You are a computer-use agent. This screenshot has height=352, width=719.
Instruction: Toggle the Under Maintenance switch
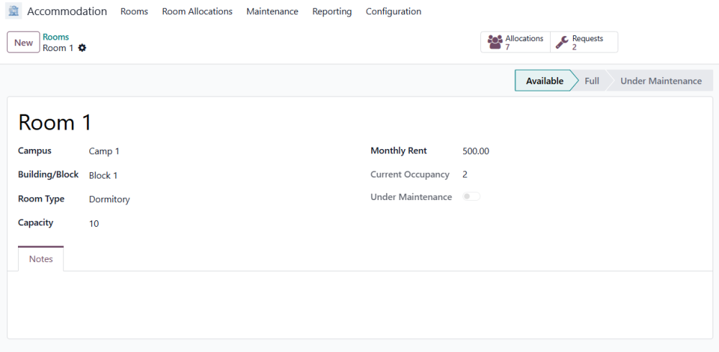471,197
